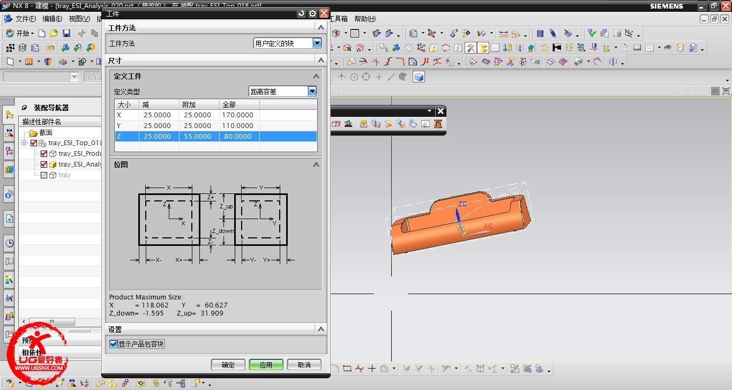Click the 减 column header
The image size is (732, 390).
pyautogui.click(x=159, y=104)
